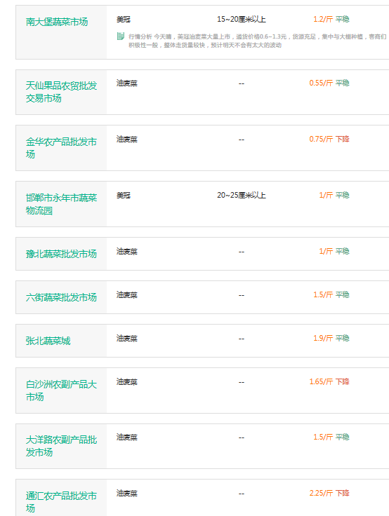
Task: Visit 大洋路农副产品批发市场 link
Action: pyautogui.click(x=61, y=446)
